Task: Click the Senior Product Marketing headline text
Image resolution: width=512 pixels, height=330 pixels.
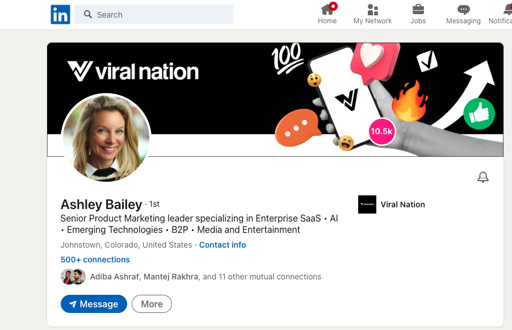Action: click(x=199, y=224)
